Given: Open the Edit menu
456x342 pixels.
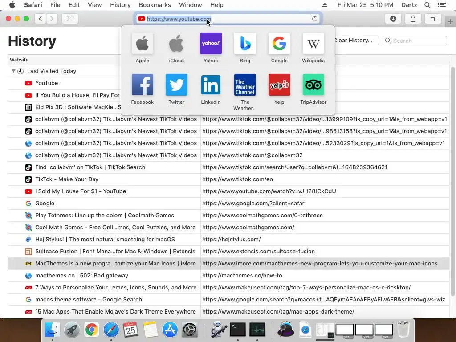Looking at the screenshot, I should tap(74, 5).
